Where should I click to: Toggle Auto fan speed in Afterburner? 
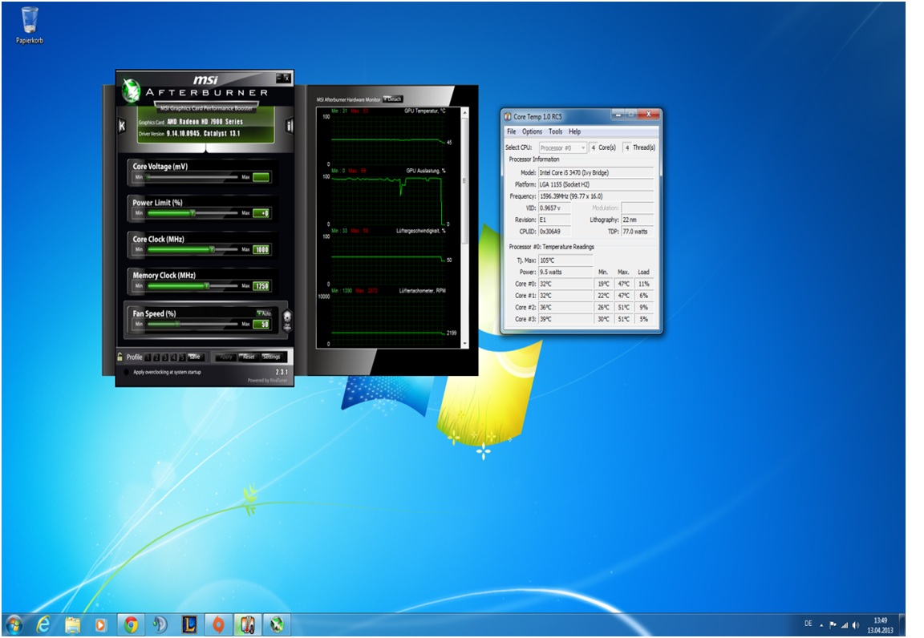pyautogui.click(x=264, y=313)
